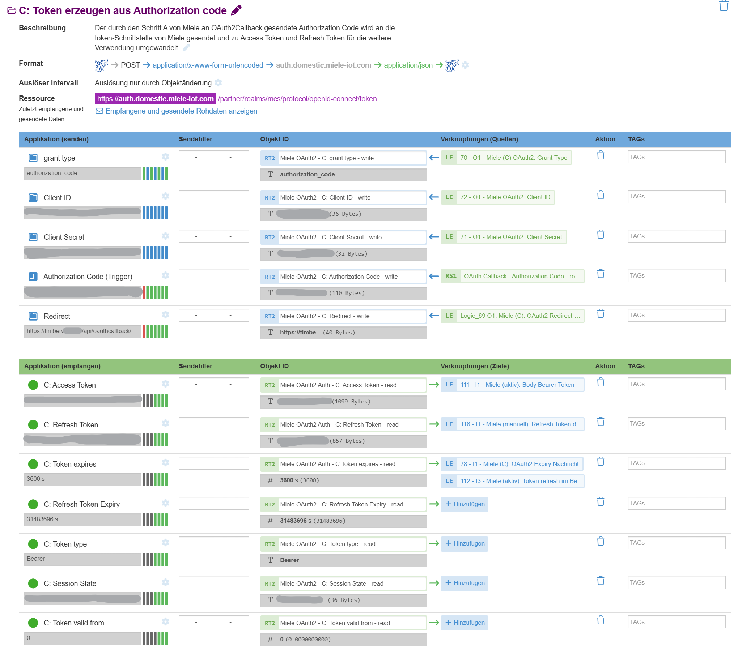Click the Hinzufügen button for the Session State row
Viewport: 734px width, 650px height.
click(x=464, y=583)
